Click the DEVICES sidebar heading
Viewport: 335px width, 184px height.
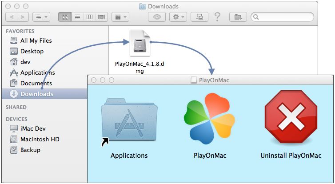[17, 119]
